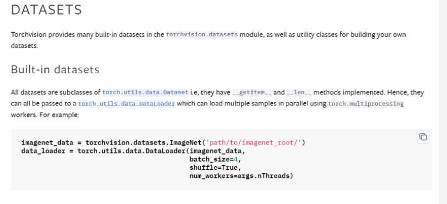Click torchvision.datasets.ImageNet call in code block
The image size is (447, 204).
pos(142,143)
